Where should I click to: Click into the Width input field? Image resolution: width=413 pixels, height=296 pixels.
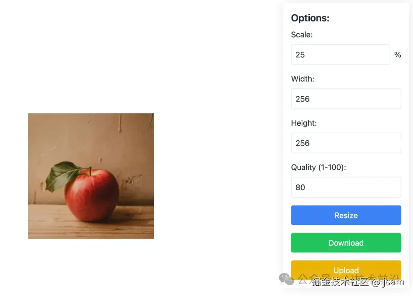(346, 99)
